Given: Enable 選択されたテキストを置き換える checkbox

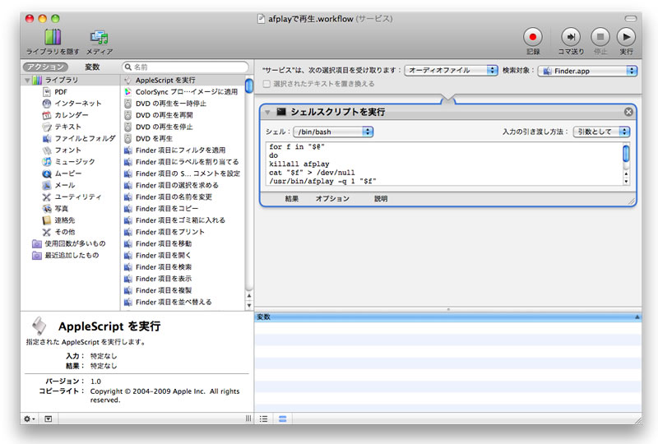Looking at the screenshot, I should (x=266, y=84).
